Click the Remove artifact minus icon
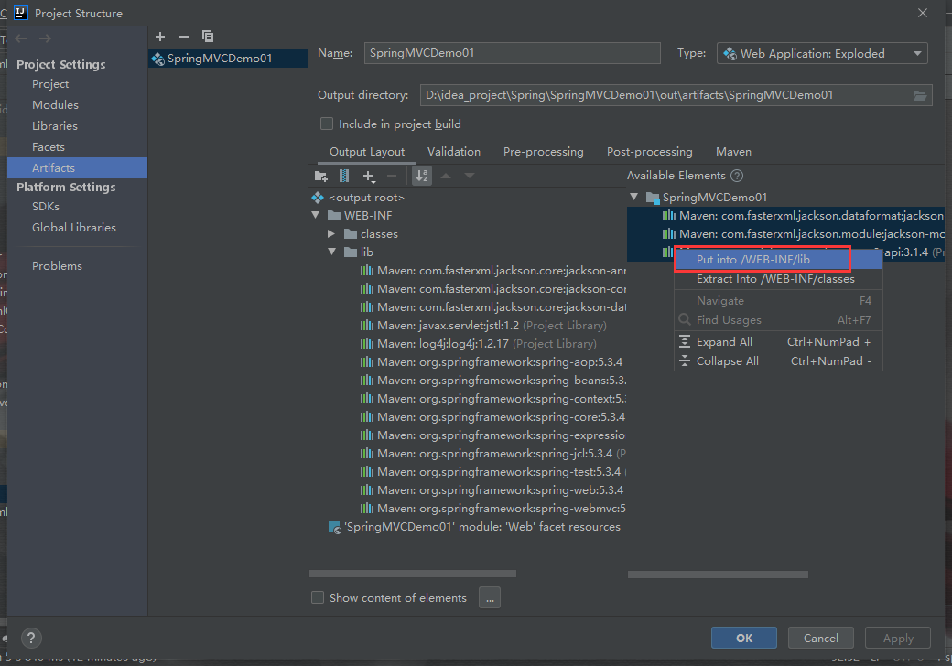The width and height of the screenshot is (952, 666). [184, 37]
